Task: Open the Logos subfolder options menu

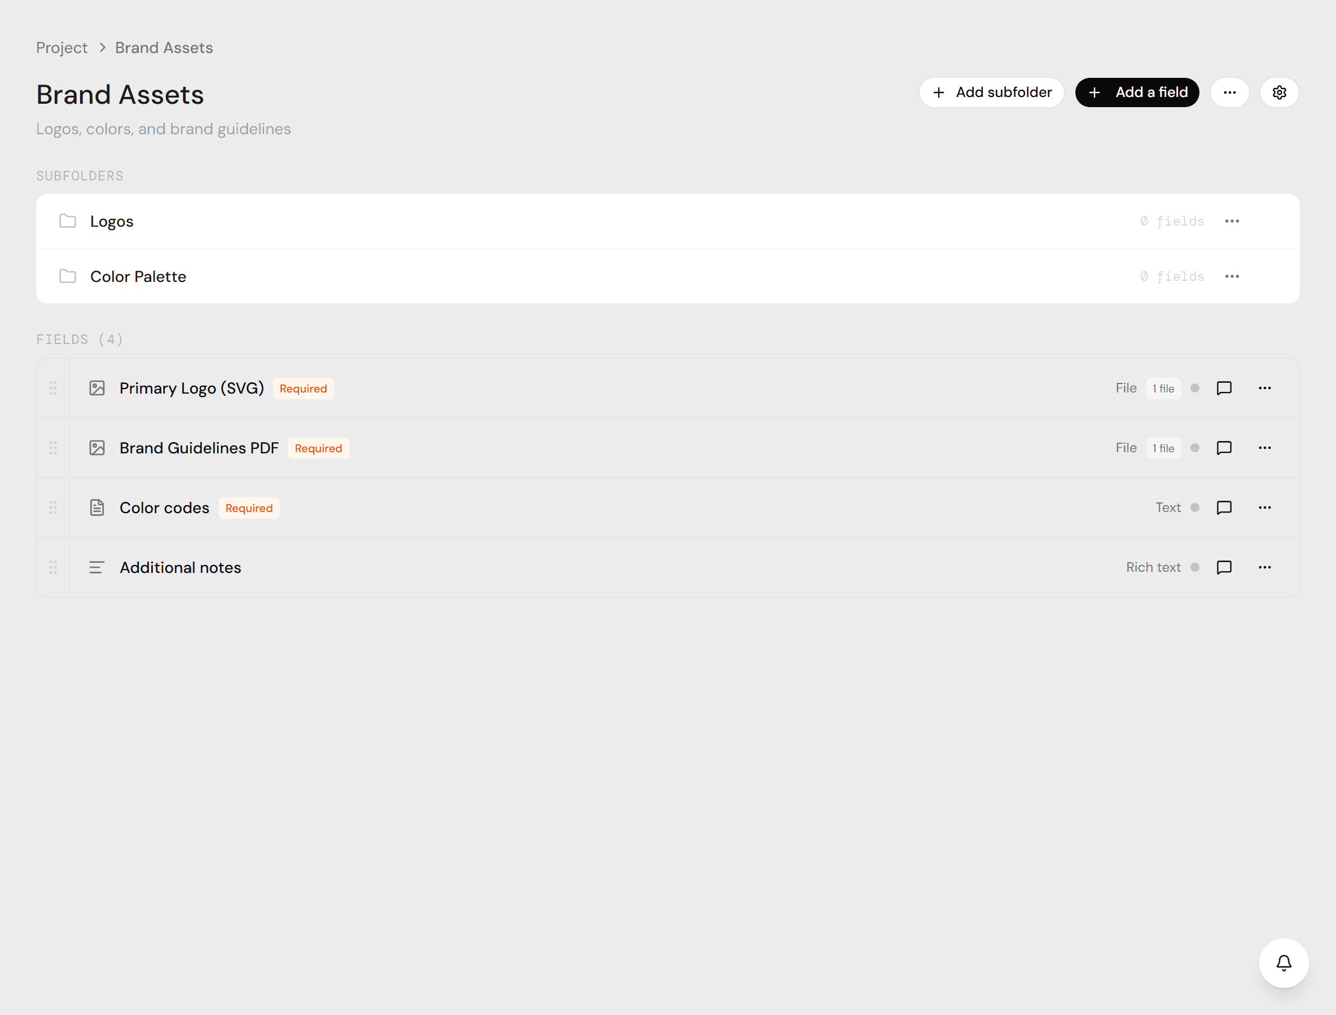Action: click(x=1232, y=221)
